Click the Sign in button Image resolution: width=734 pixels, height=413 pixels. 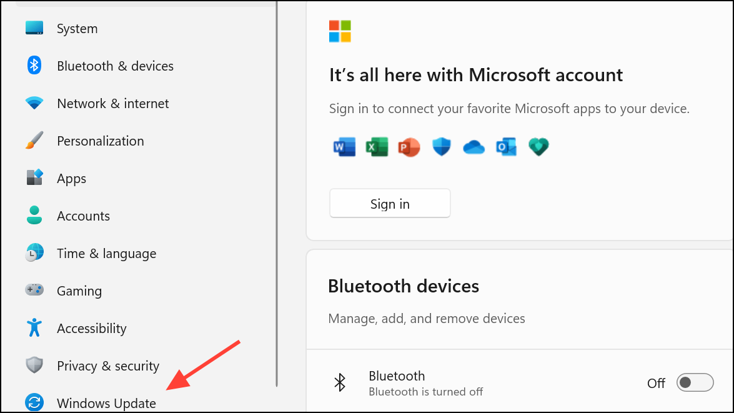point(390,203)
